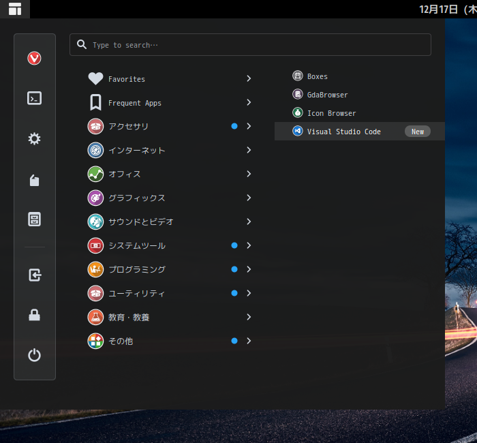Click the グラフィックス palette icon
This screenshot has width=477, height=443.
95,198
